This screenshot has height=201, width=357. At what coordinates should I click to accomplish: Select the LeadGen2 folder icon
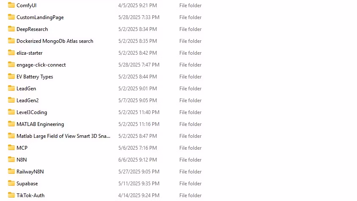pos(11,100)
